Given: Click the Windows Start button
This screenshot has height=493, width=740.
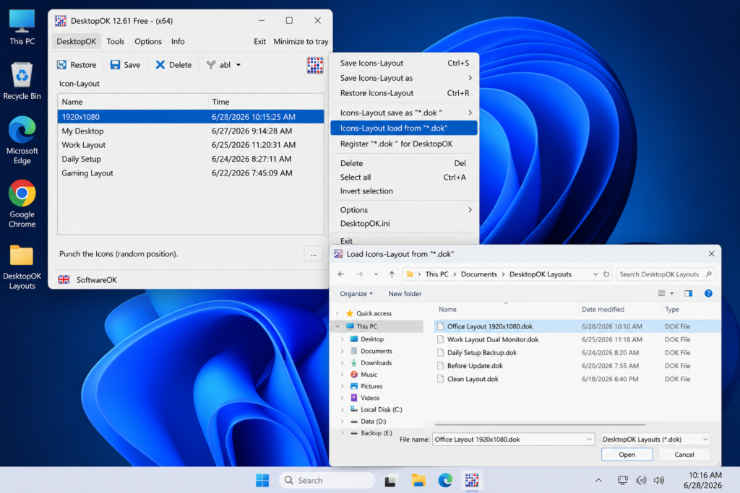Looking at the screenshot, I should (x=262, y=480).
